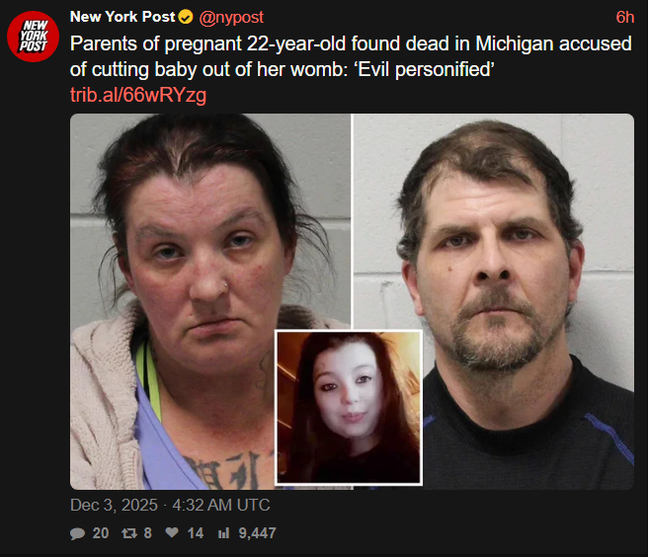Click the retweet count 8

tap(147, 533)
